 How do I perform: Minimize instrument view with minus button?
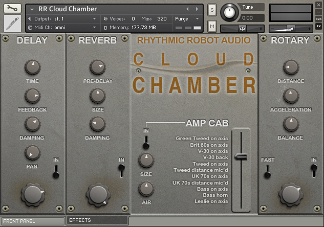point(318,12)
